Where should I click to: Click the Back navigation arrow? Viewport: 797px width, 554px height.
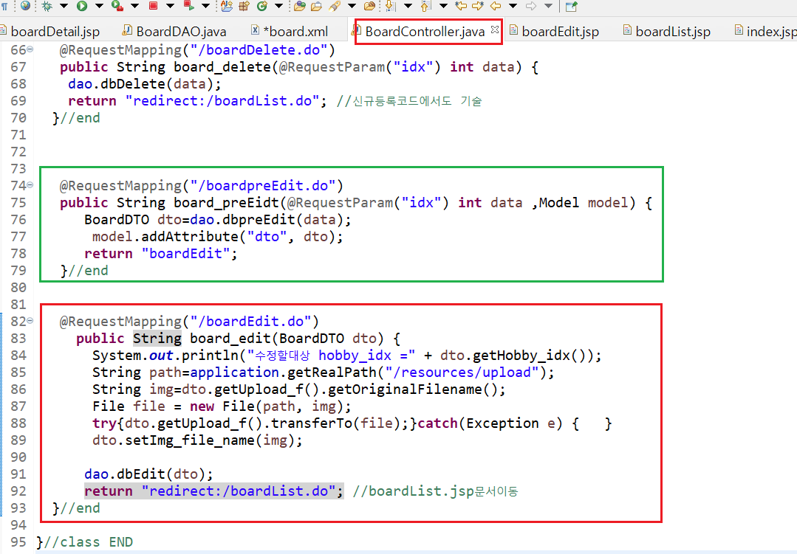(496, 6)
